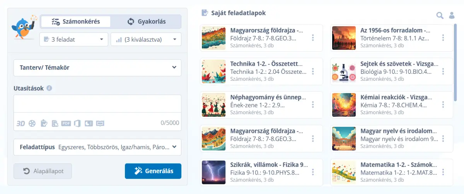Click the info icon beside Utasítások
This screenshot has width=464, height=194.
coord(49,88)
